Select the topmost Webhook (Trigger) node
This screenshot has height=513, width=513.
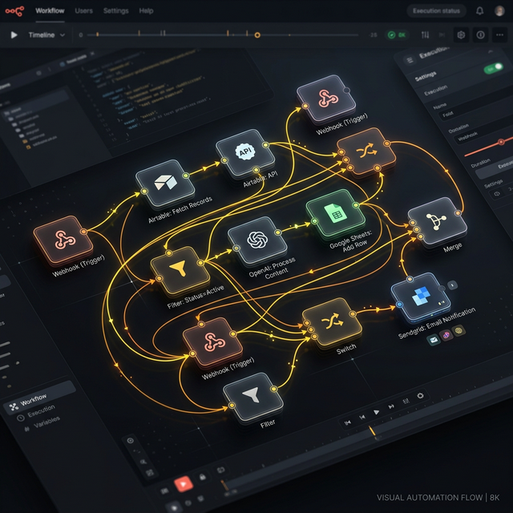[x=326, y=99]
